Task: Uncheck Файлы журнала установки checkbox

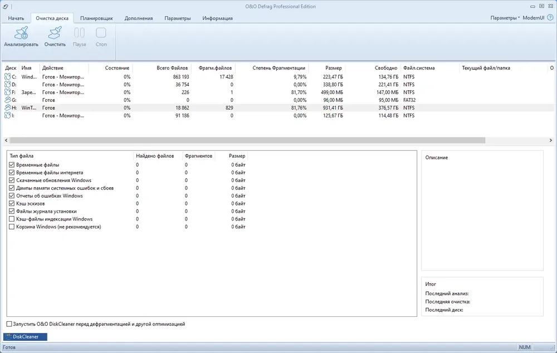Action: 12,212
